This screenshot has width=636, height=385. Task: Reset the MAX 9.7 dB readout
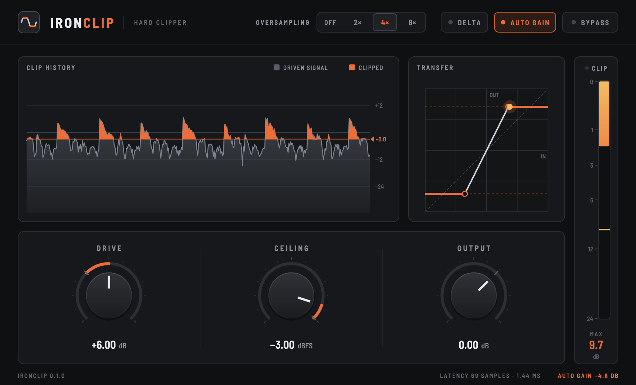point(596,345)
